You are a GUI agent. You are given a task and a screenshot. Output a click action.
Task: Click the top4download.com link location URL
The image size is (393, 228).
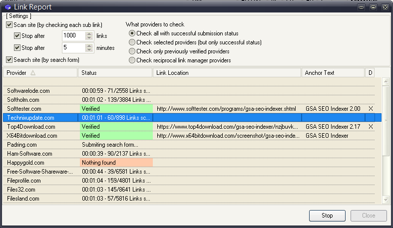[227, 127]
